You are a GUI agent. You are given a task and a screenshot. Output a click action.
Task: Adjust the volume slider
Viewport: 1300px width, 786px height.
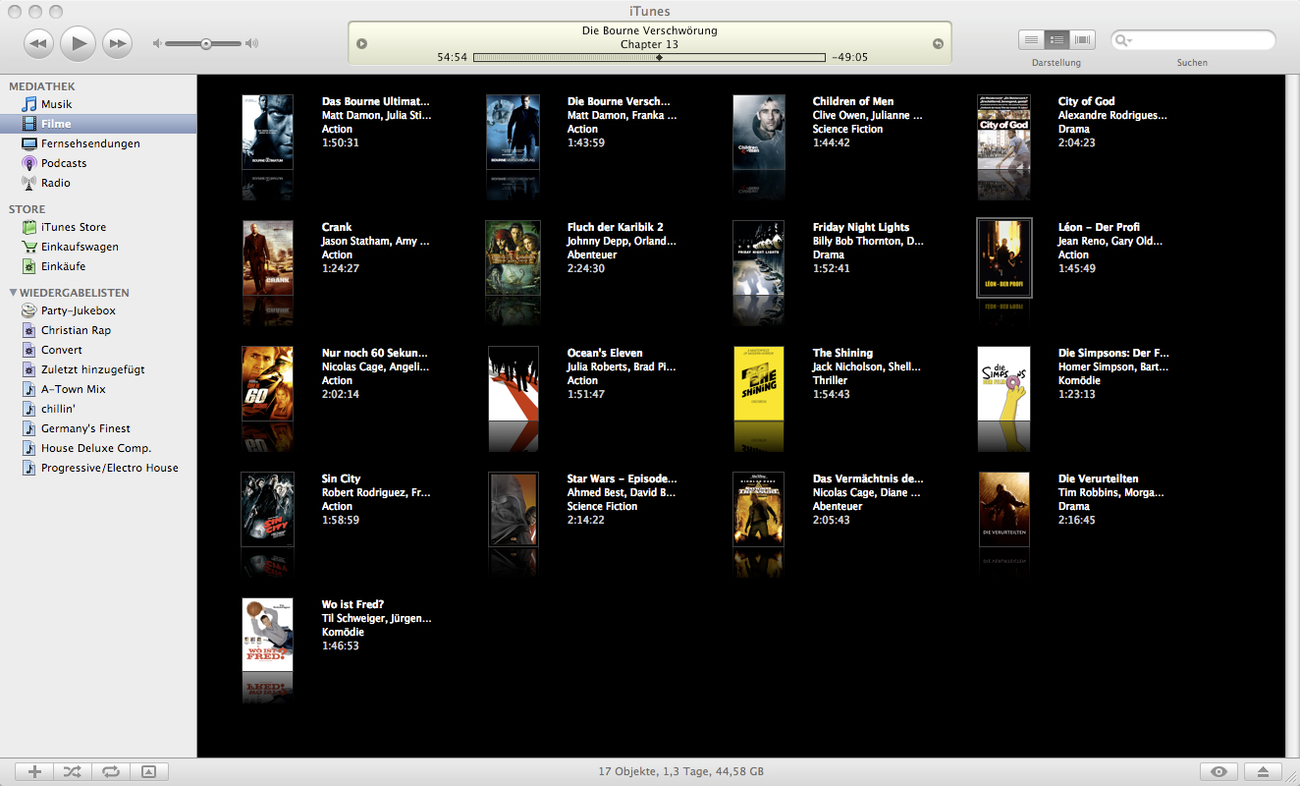point(204,43)
